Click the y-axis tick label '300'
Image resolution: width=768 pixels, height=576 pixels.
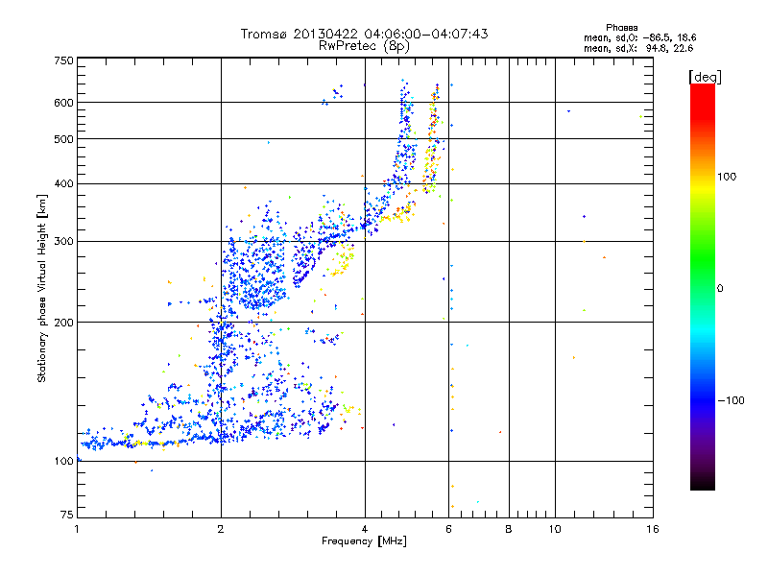[63, 242]
